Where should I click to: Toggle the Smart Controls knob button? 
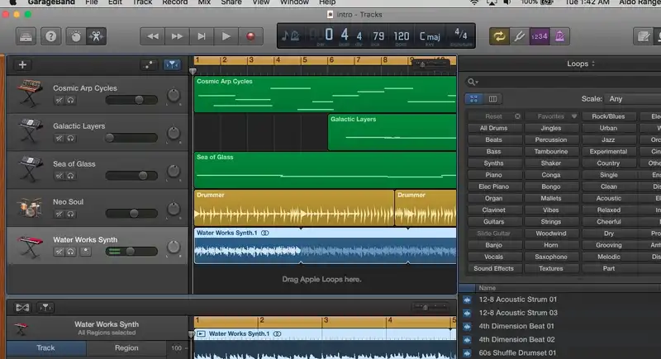pos(76,36)
